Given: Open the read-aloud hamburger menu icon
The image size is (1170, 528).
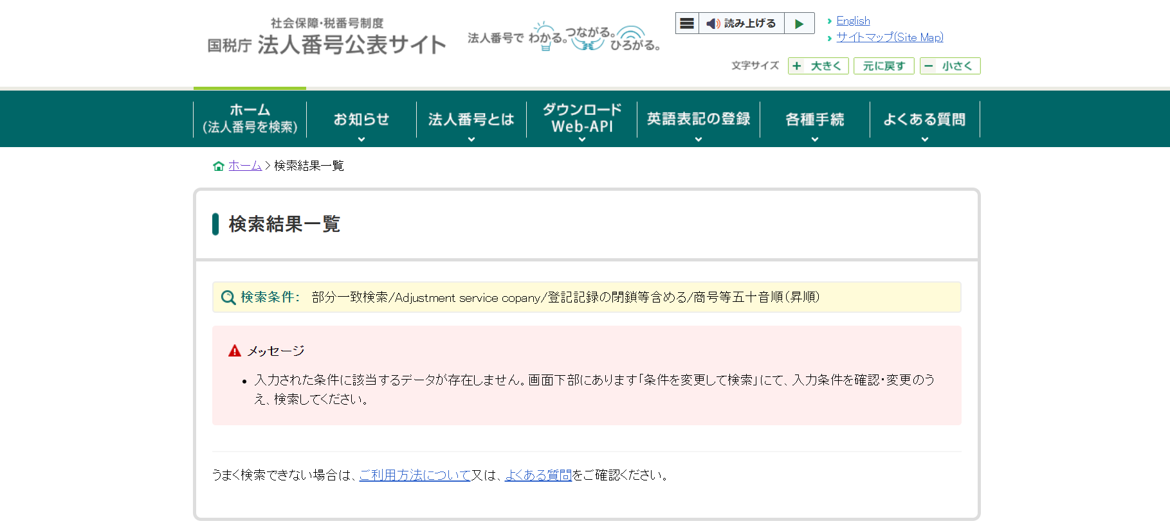Looking at the screenshot, I should (687, 24).
